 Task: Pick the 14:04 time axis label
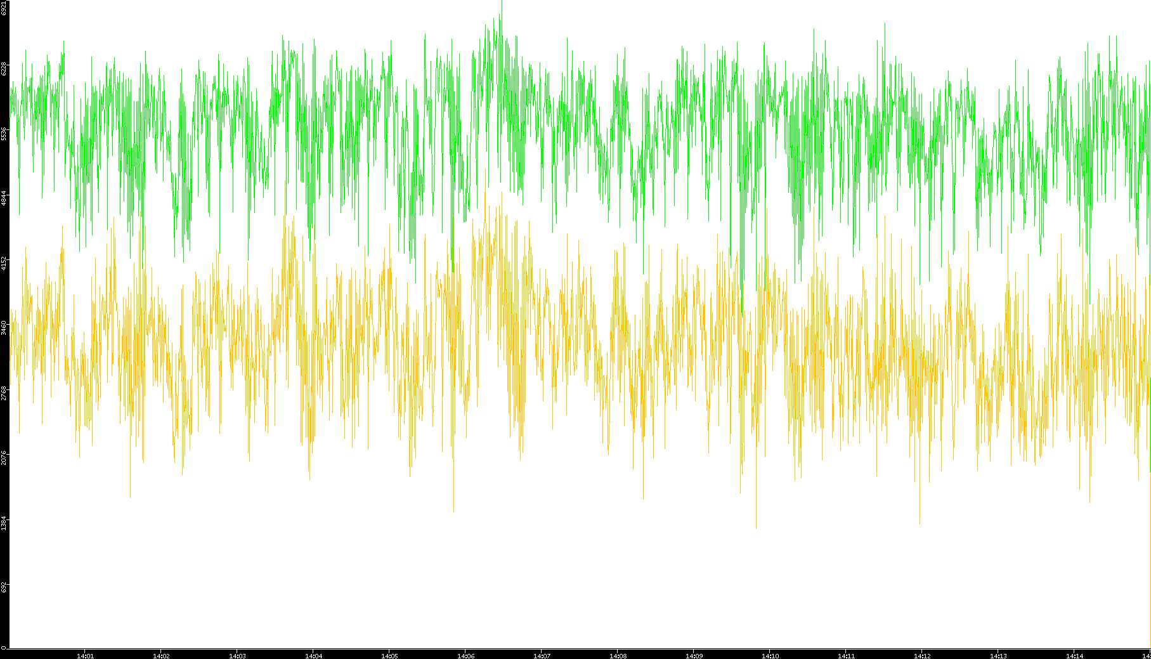[313, 656]
